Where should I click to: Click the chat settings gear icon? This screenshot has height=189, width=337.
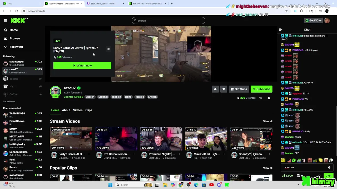[x=319, y=176]
